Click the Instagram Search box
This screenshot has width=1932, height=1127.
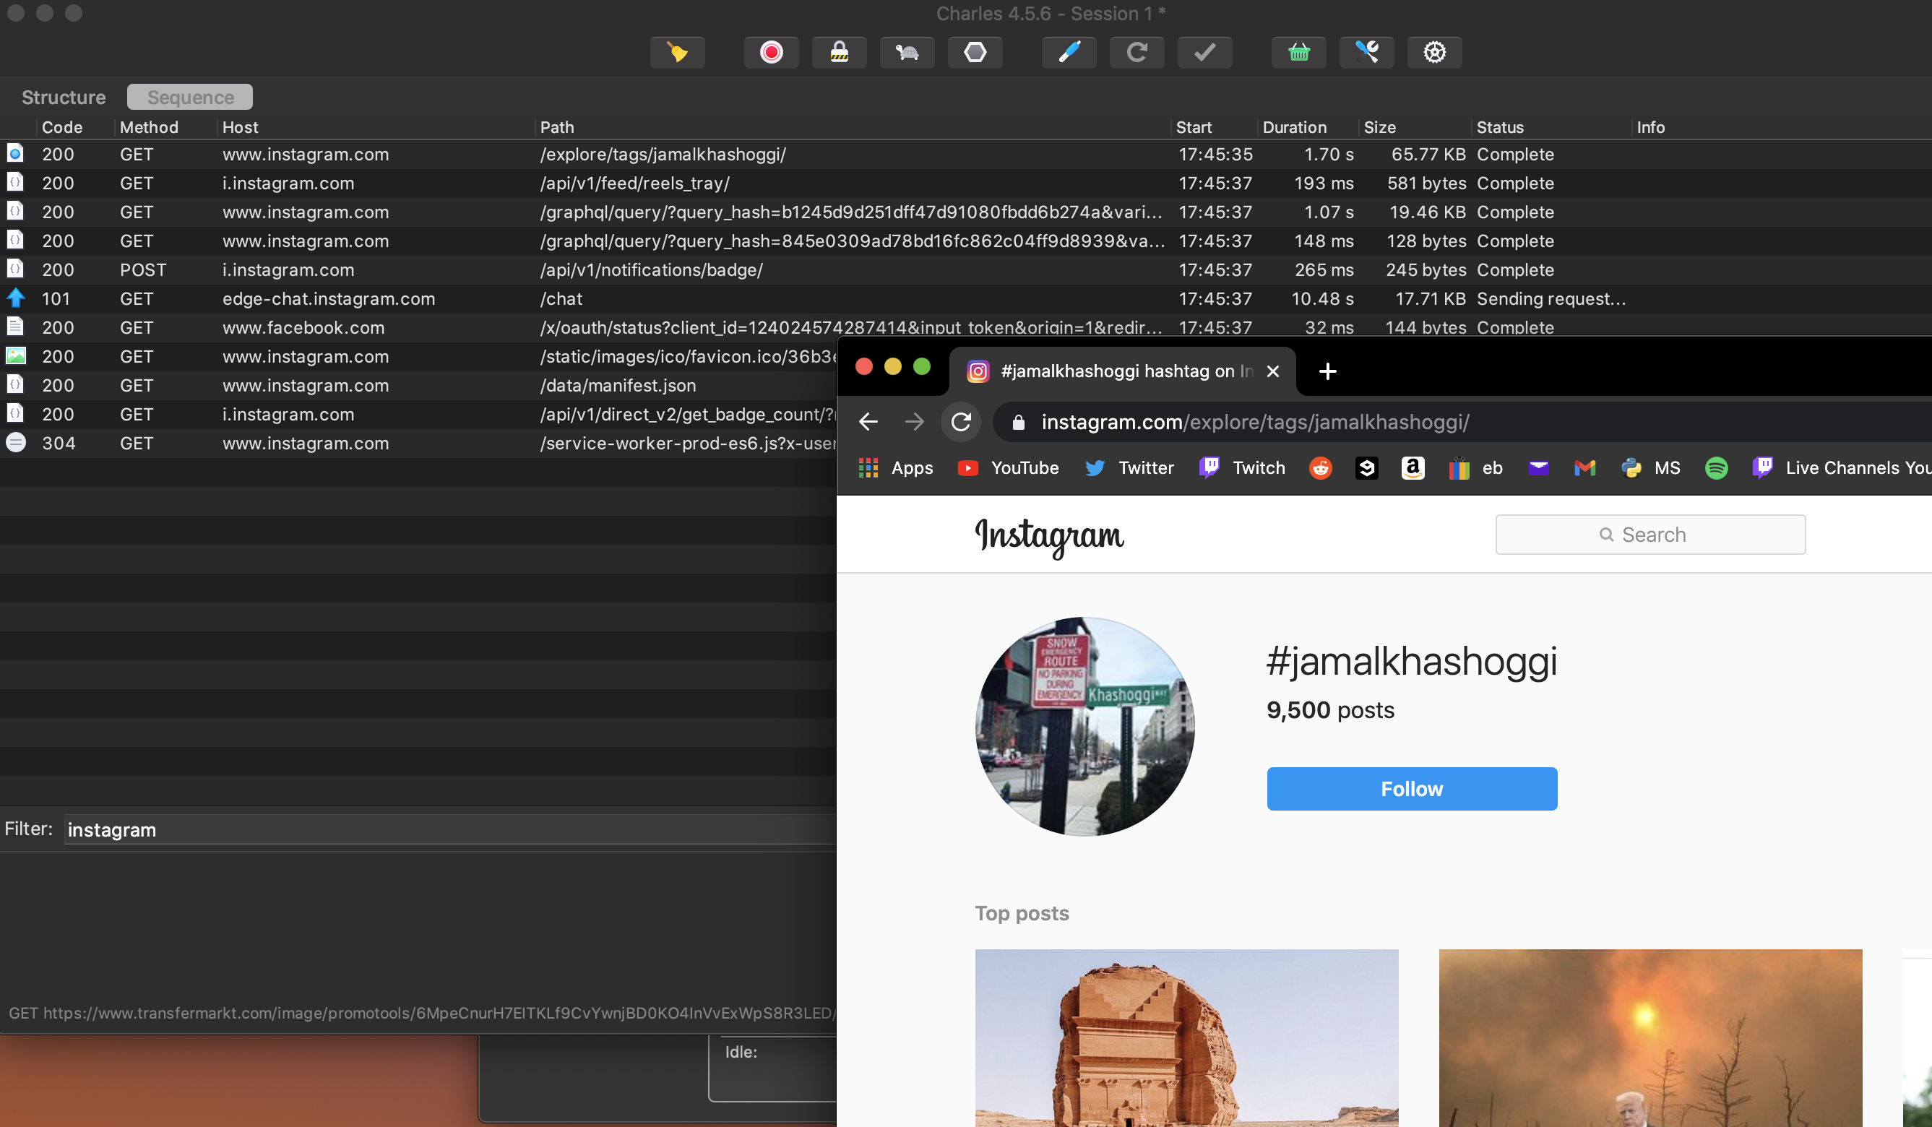tap(1650, 535)
